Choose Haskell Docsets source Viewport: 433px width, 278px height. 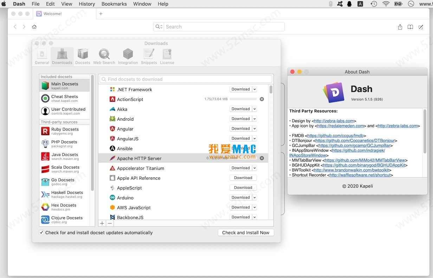(65, 194)
